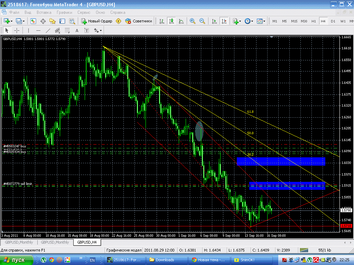354x265 pixels.
Task: Switch chart to candlesticks display
Action: click(x=171, y=21)
